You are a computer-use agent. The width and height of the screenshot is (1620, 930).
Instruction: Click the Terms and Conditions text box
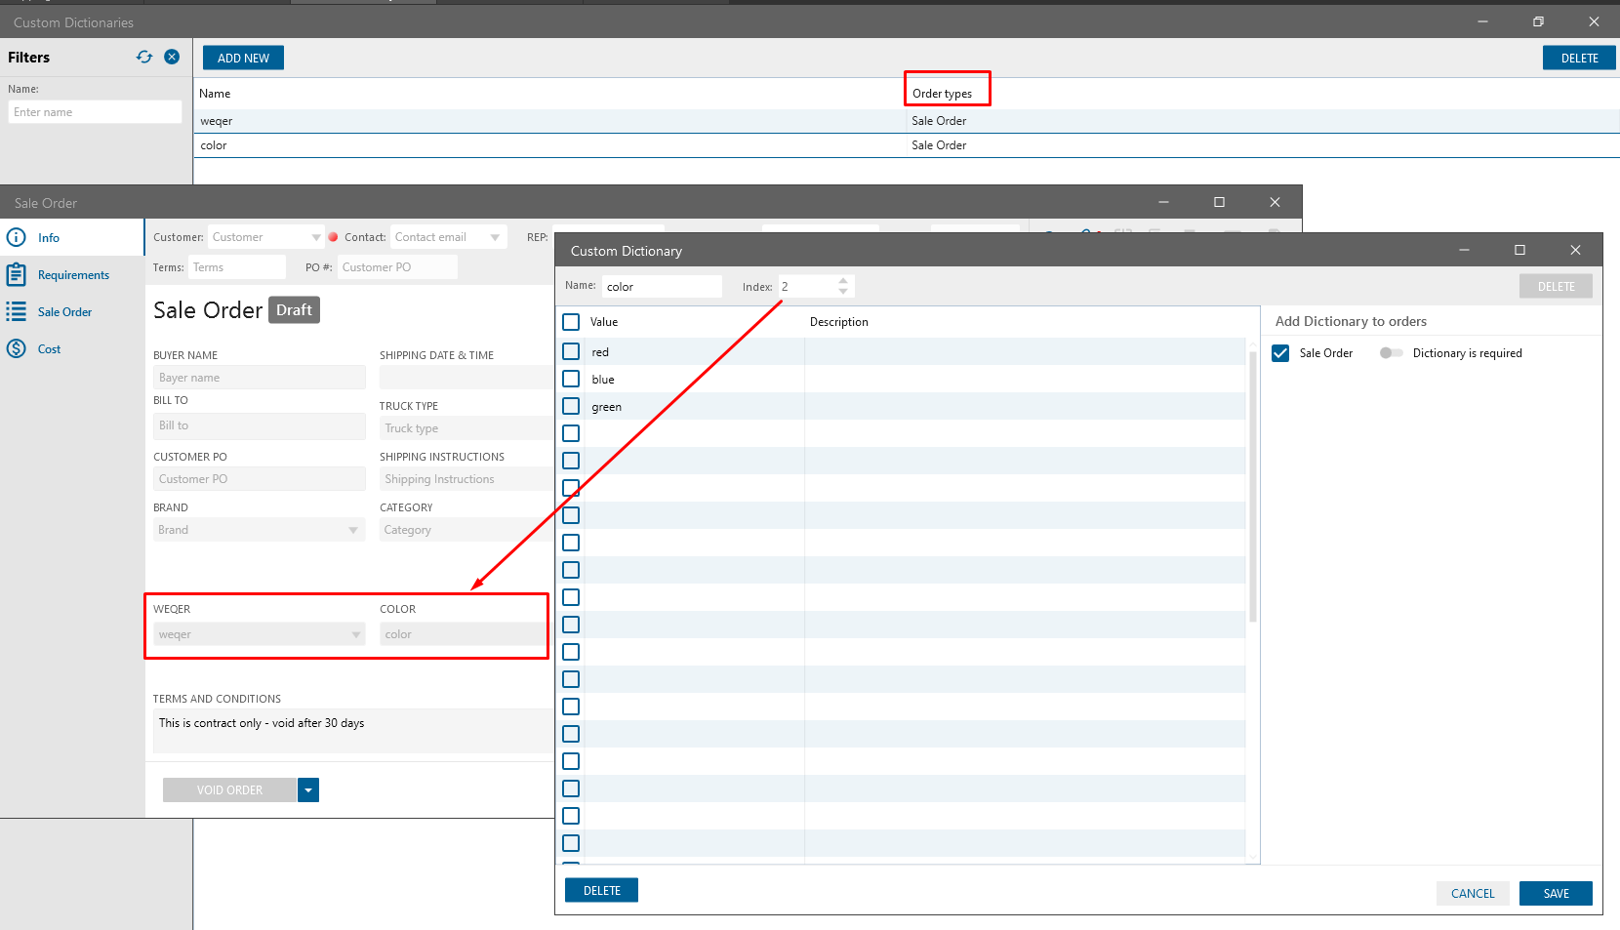click(x=353, y=731)
